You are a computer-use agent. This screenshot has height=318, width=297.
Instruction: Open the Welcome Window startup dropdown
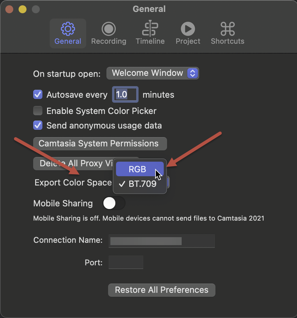pos(152,73)
